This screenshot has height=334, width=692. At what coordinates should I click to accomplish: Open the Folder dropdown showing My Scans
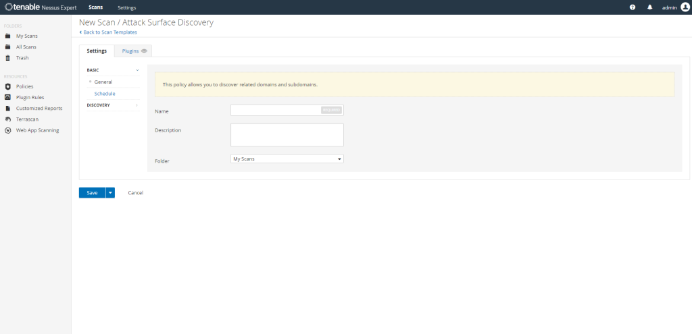pos(287,159)
